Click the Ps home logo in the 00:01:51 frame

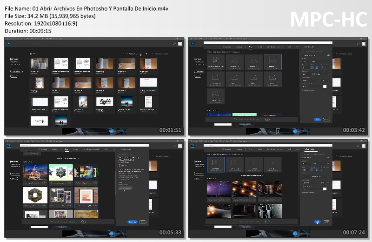point(9,43)
